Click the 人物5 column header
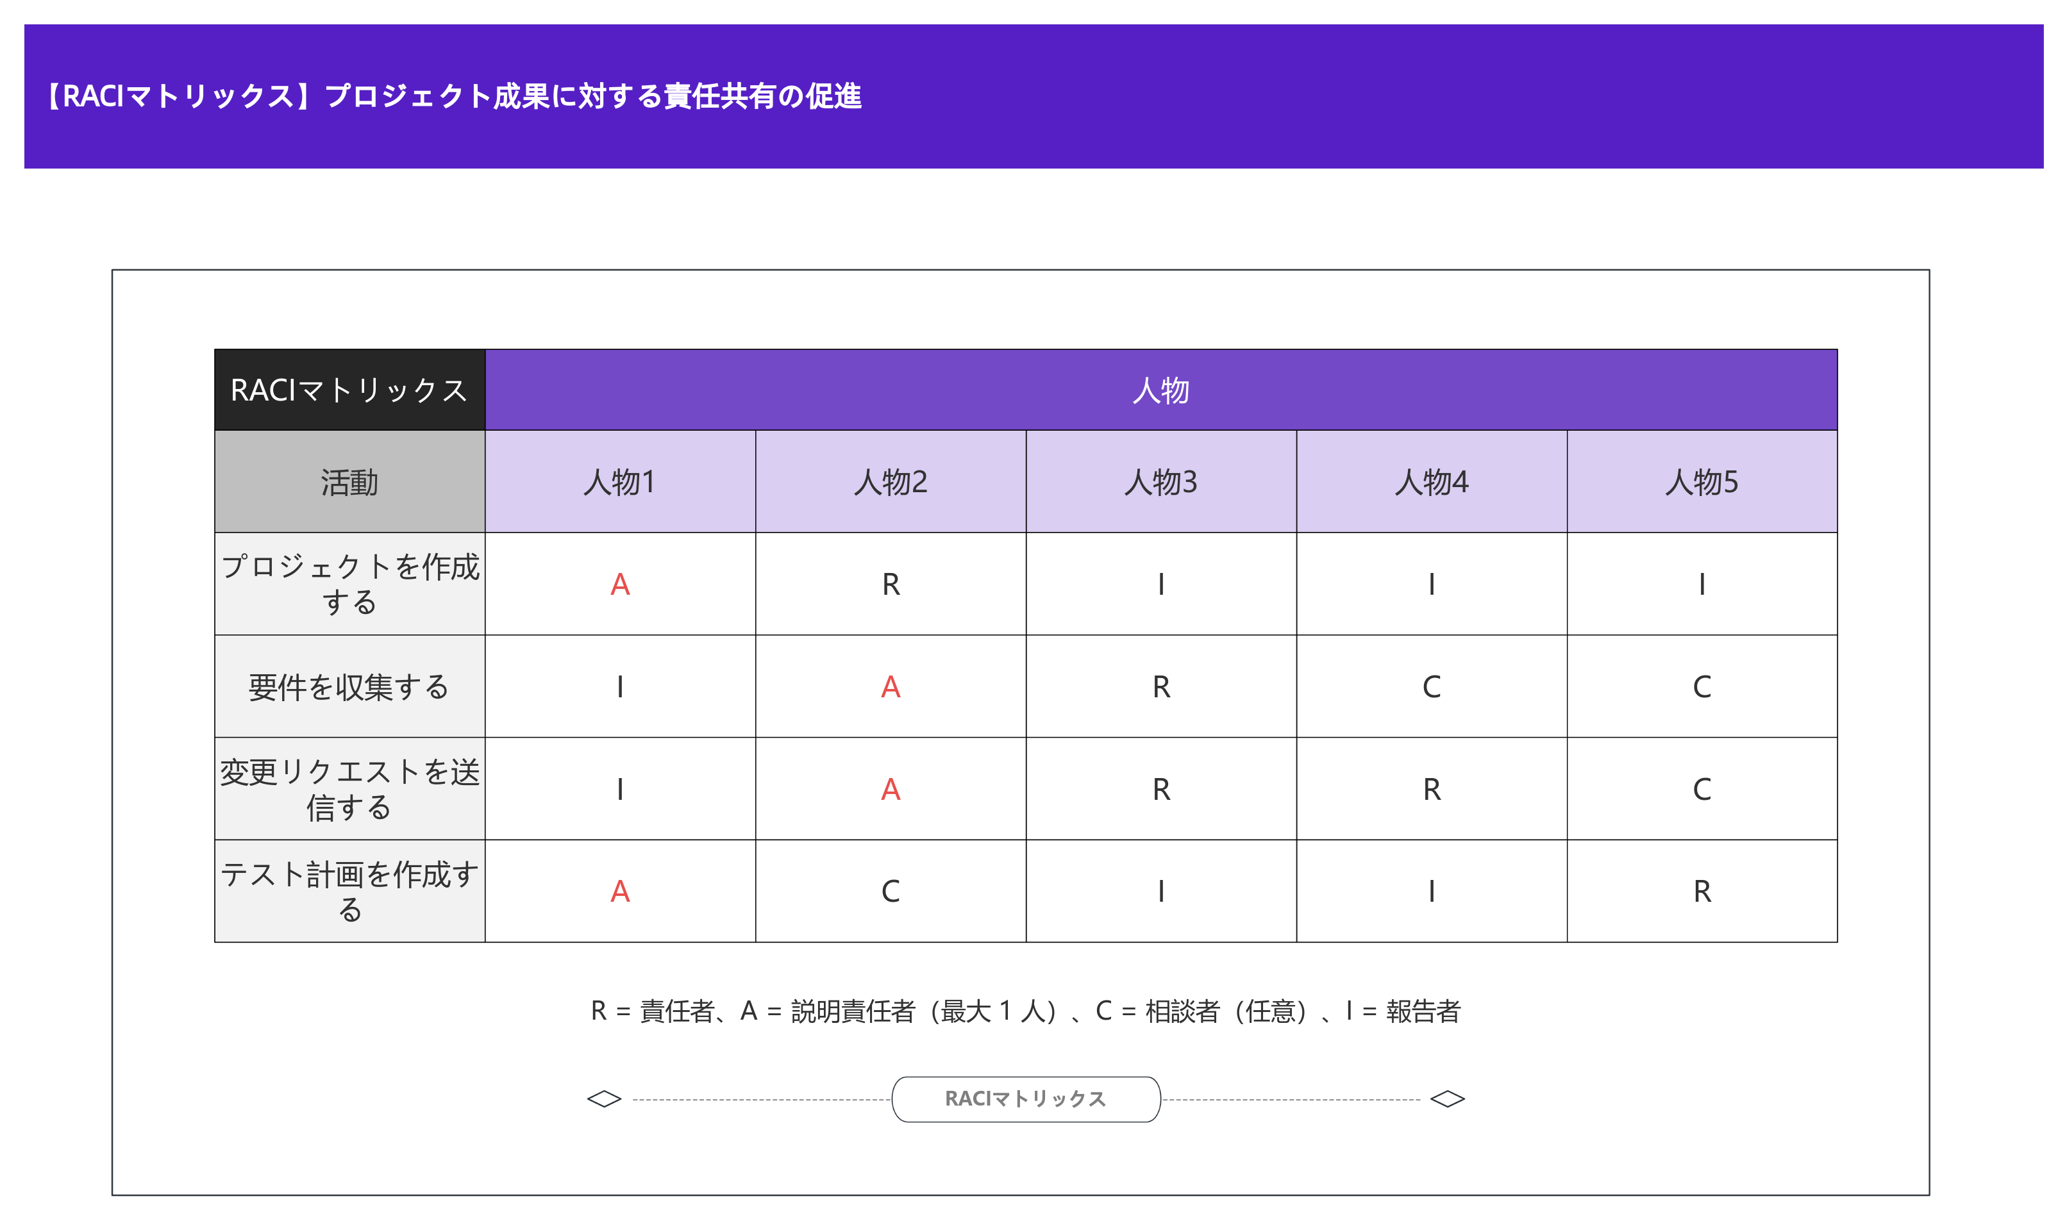The height and width of the screenshot is (1219, 2067). click(1702, 482)
